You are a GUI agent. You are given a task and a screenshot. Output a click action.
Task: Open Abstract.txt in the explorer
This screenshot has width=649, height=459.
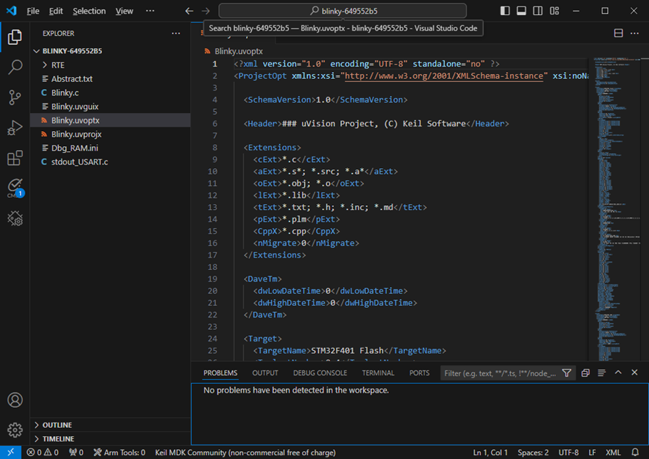(x=110, y=79)
